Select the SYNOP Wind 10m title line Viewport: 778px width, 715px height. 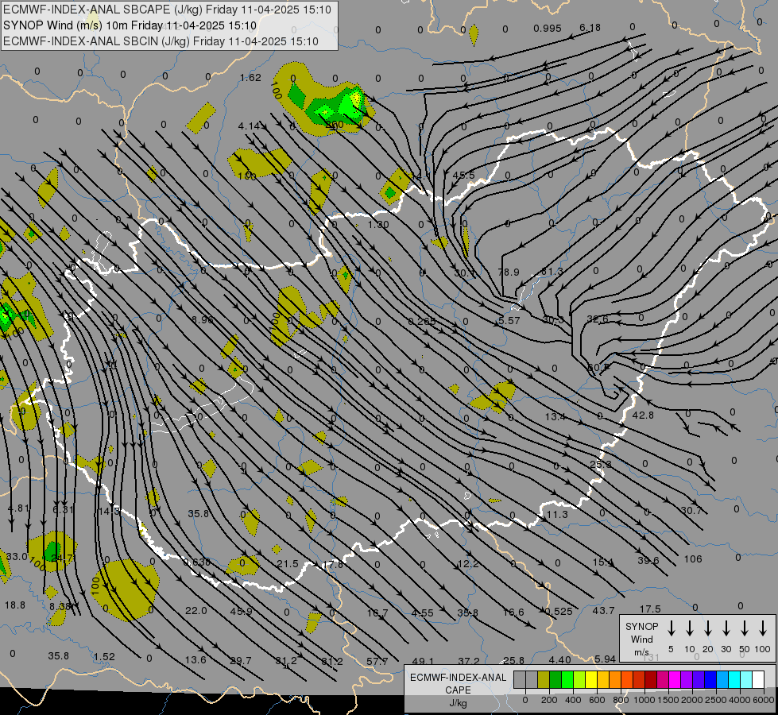click(x=130, y=25)
